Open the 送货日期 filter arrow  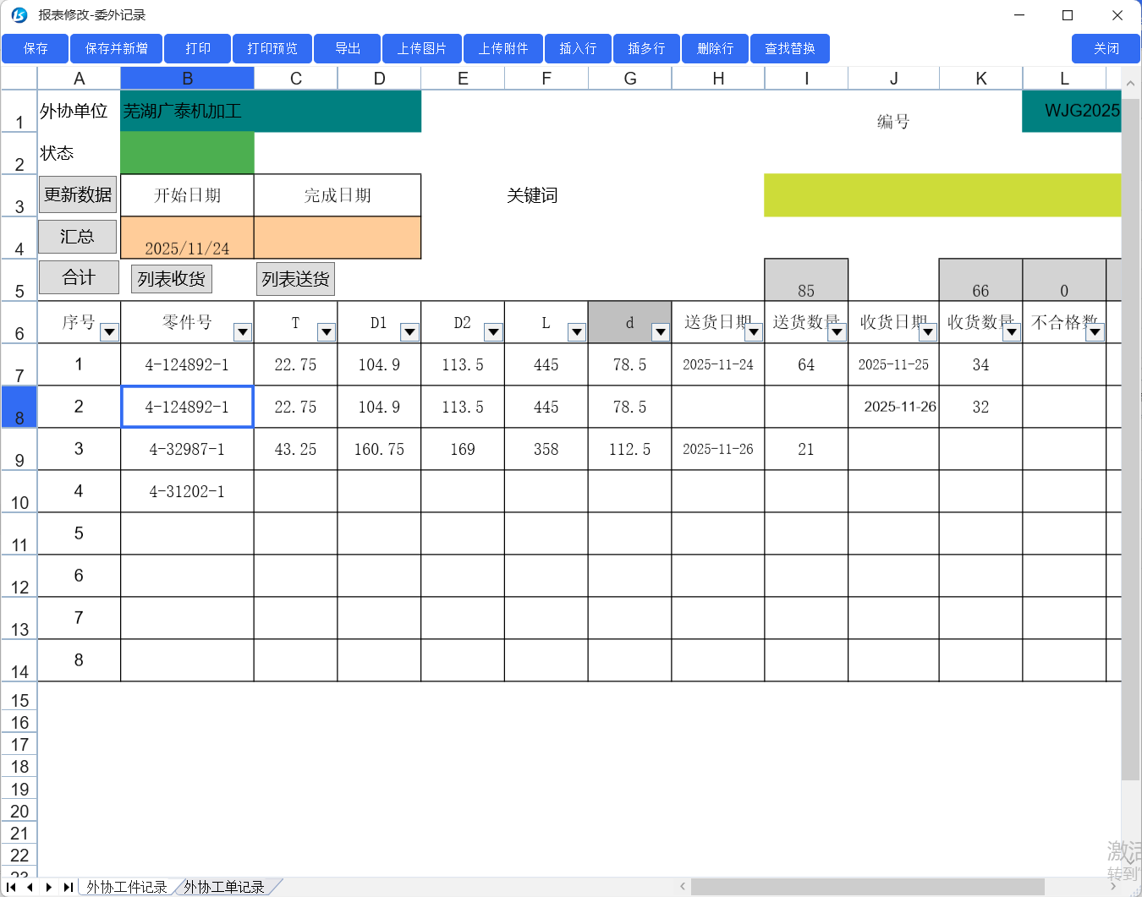[x=753, y=332]
